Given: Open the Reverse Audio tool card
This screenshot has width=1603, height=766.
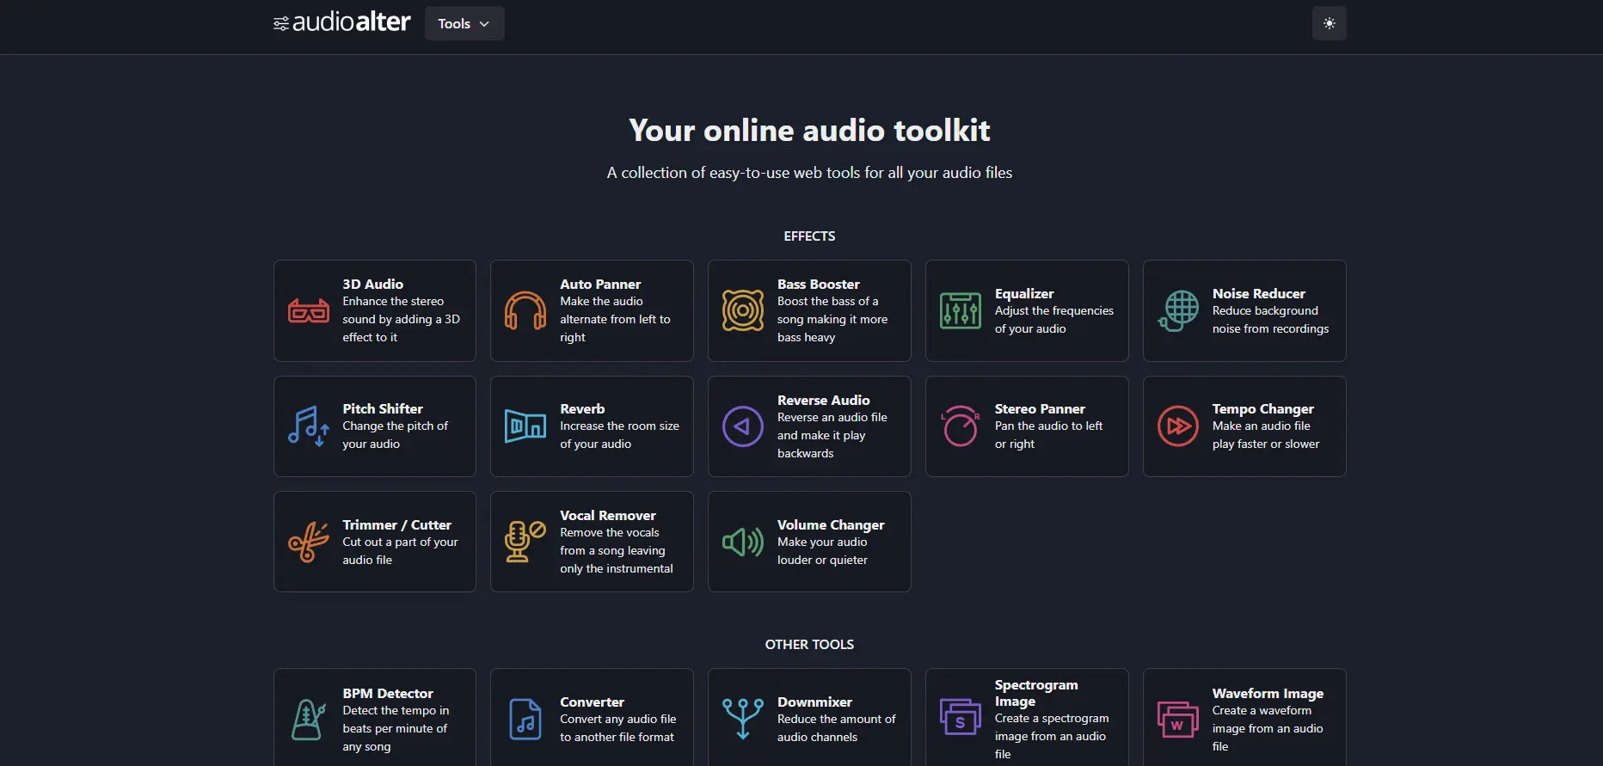Looking at the screenshot, I should pyautogui.click(x=808, y=426).
